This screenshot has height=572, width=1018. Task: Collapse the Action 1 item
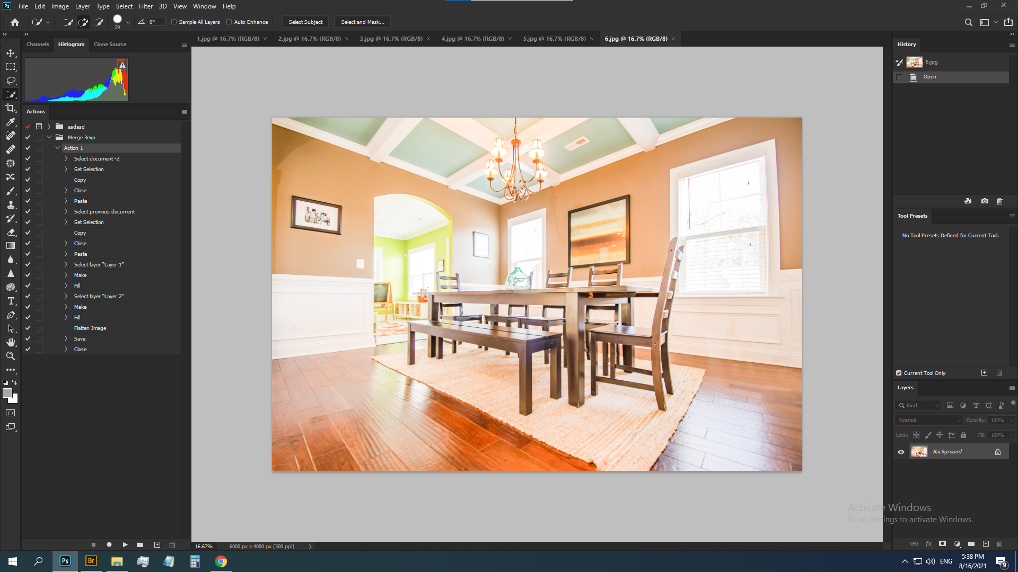[58, 148]
